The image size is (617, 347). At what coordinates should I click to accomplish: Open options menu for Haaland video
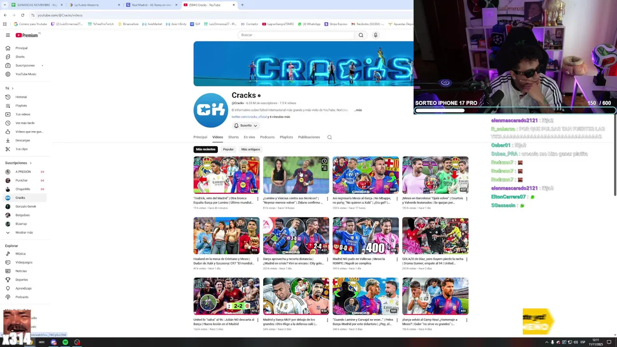point(257,259)
